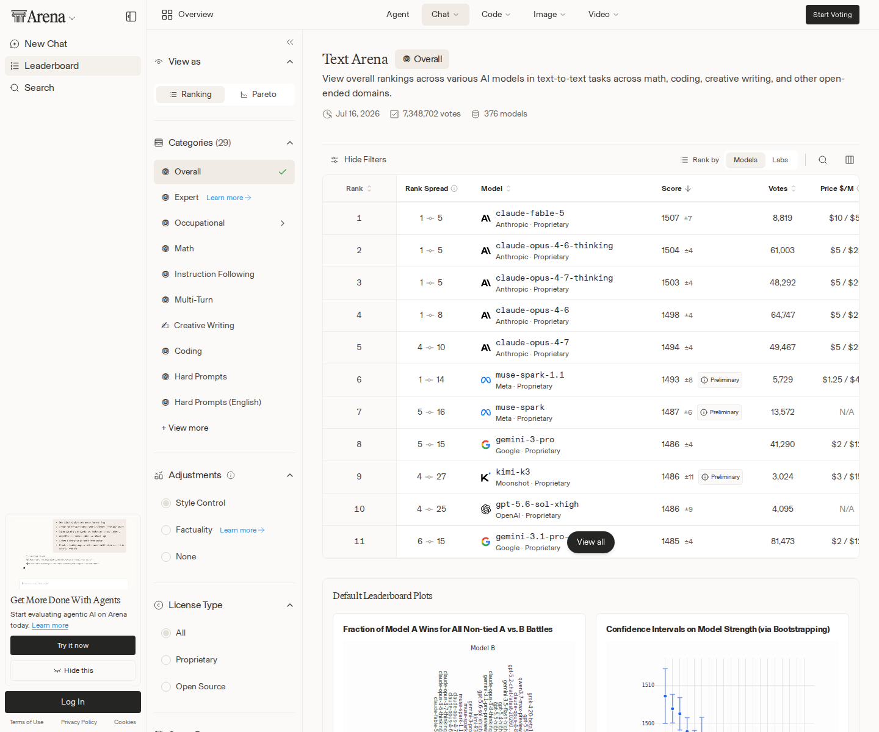Image resolution: width=879 pixels, height=732 pixels.
Task: Collapse filters with double chevron icon
Action: pyautogui.click(x=290, y=42)
